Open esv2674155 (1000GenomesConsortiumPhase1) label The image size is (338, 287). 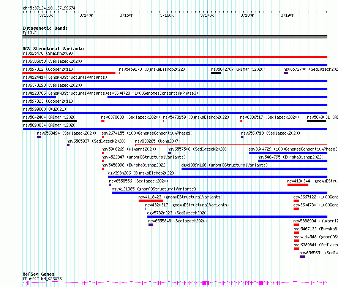tap(147, 133)
